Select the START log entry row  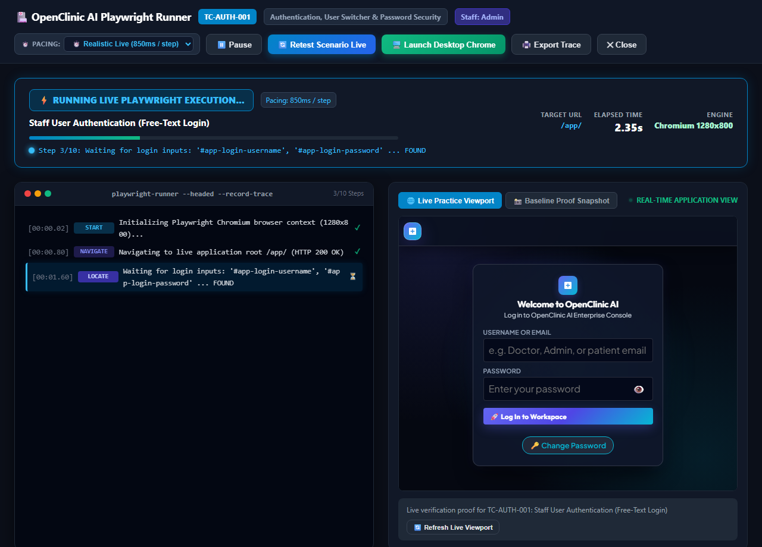point(194,228)
